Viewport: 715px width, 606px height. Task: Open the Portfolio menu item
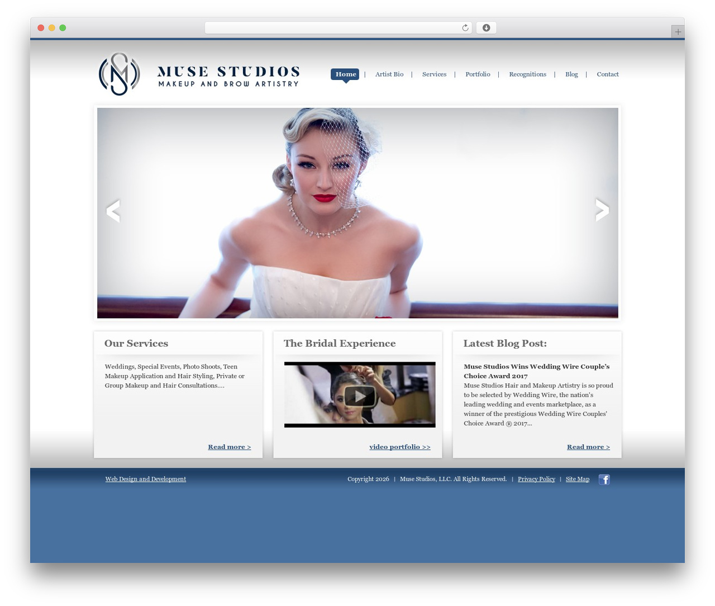click(478, 74)
